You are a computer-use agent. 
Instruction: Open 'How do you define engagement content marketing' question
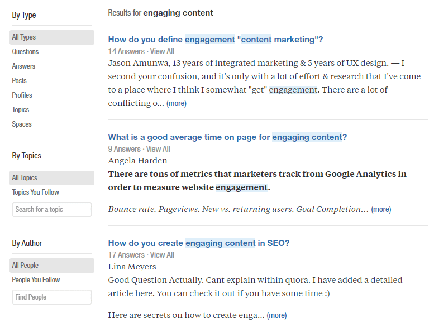point(216,40)
